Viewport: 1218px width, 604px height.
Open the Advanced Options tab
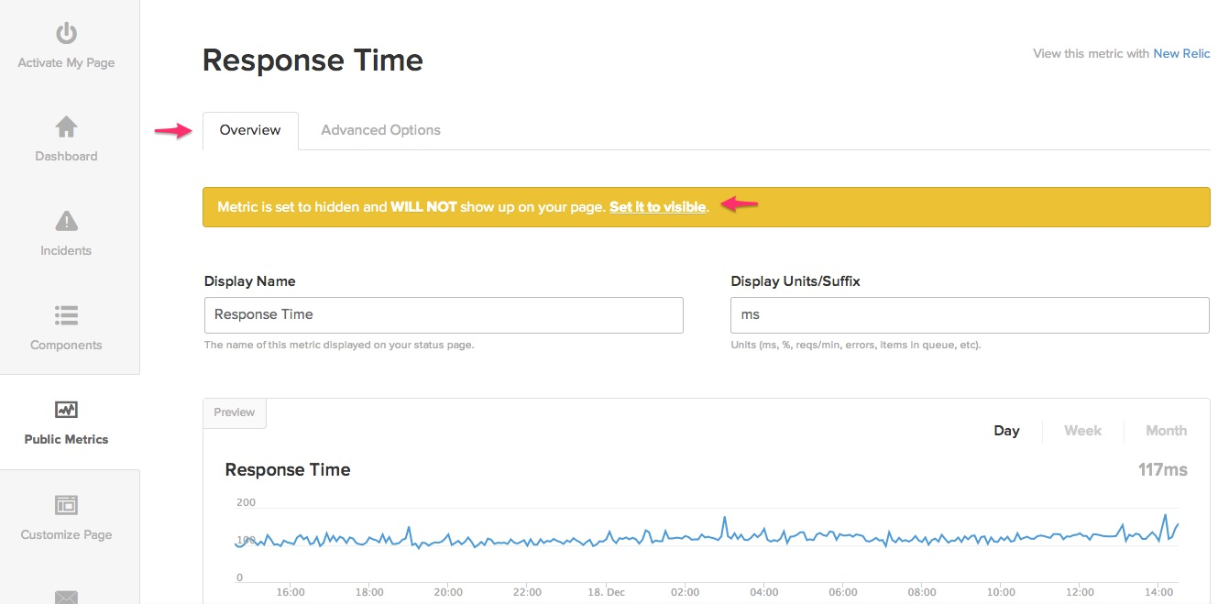[380, 130]
